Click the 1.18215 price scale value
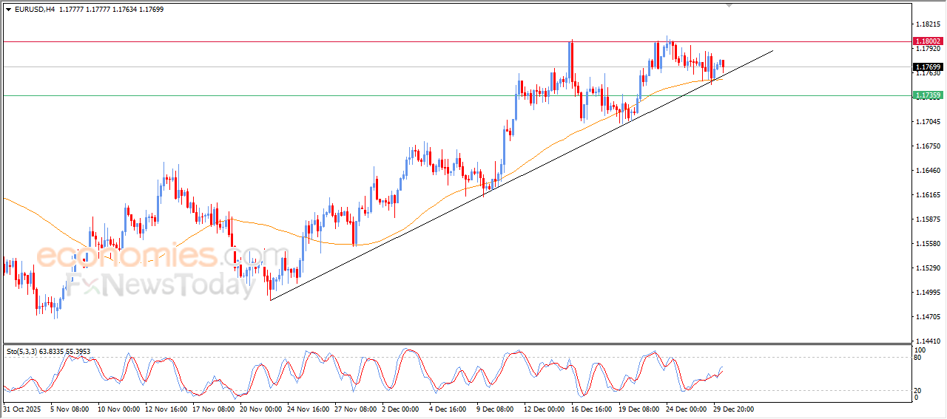The image size is (947, 419). point(927,24)
